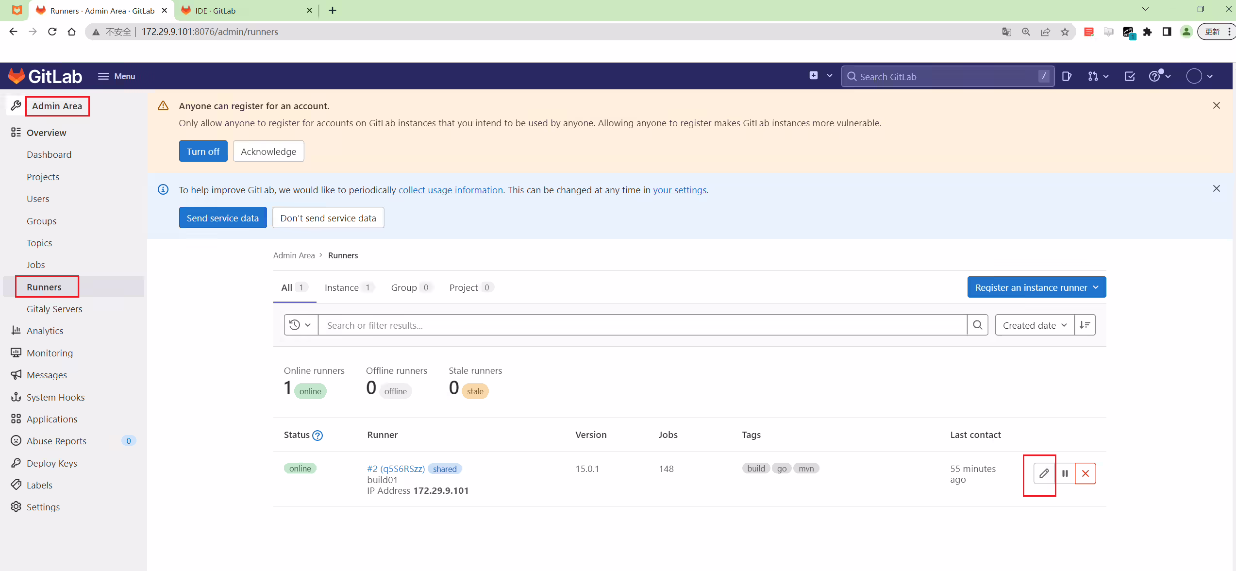Turn off open account registration
The image size is (1236, 571).
point(203,151)
